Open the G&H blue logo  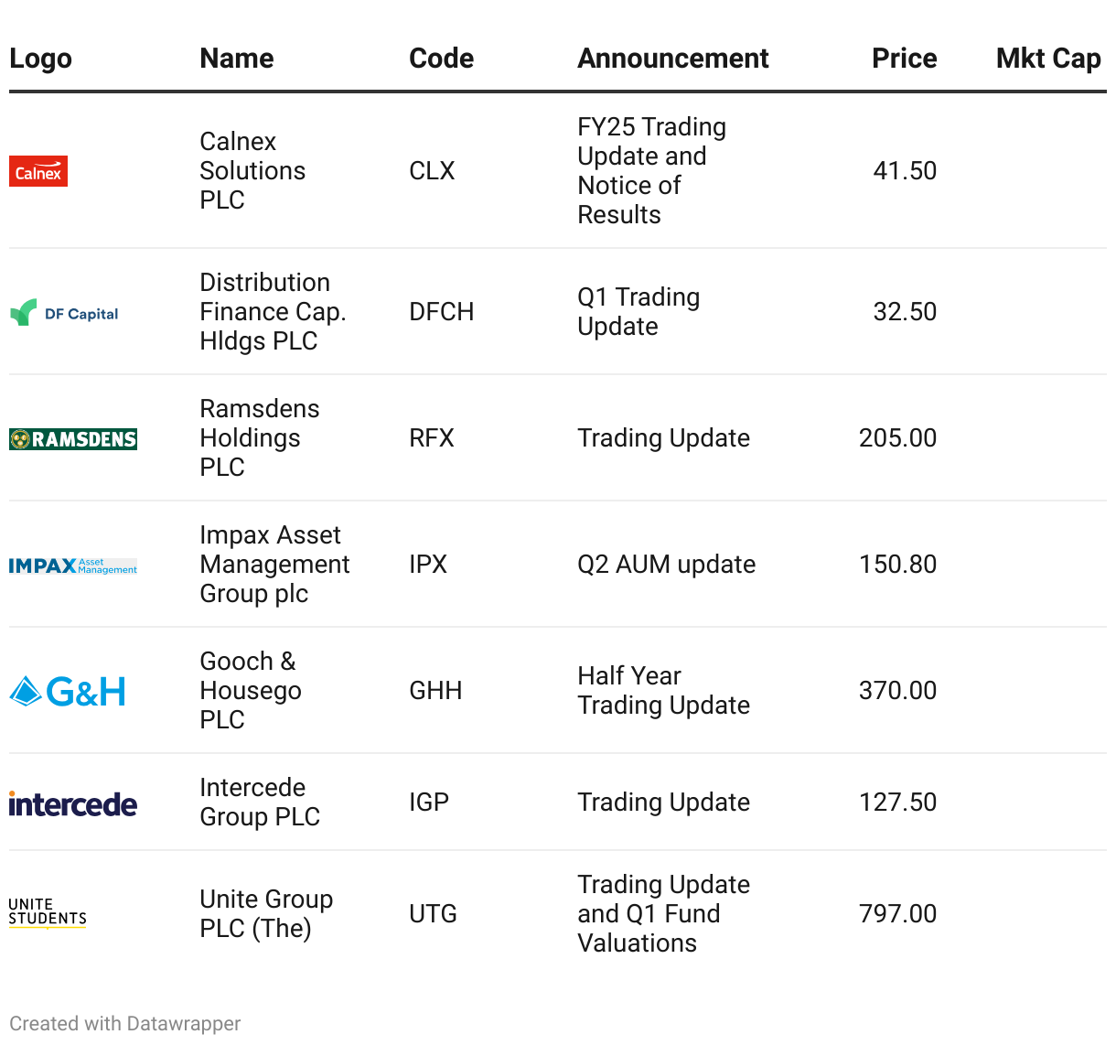68,692
